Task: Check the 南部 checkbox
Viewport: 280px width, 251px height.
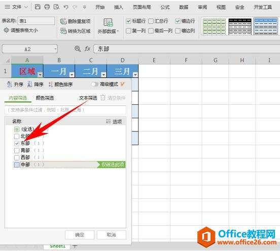Action: click(x=17, y=150)
